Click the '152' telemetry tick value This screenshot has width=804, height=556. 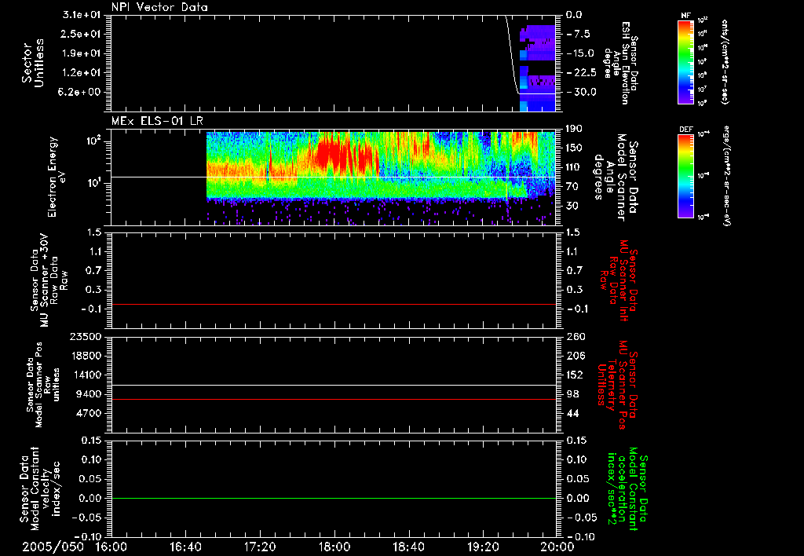click(x=576, y=375)
